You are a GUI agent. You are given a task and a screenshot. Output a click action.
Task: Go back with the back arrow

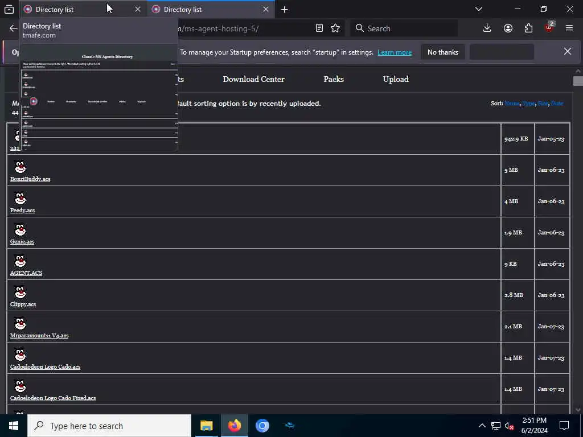14,28
